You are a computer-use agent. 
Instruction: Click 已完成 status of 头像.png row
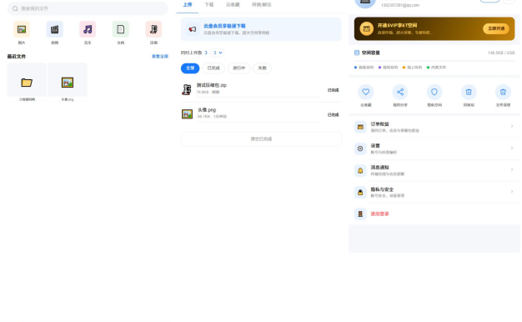[x=333, y=115]
